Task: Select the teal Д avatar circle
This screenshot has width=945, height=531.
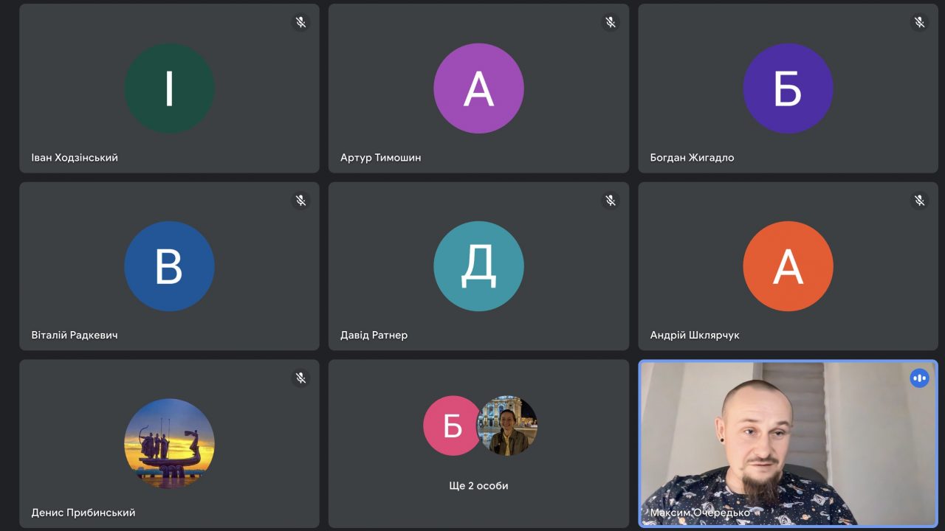Action: [x=478, y=266]
